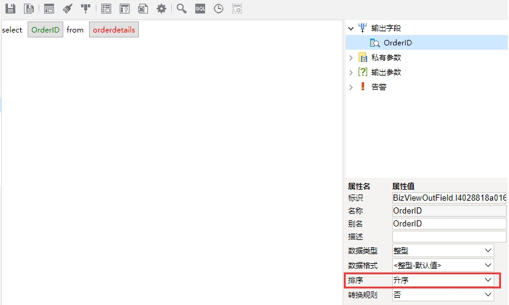
Task: Open the 数据类型 dropdown
Action: pos(443,250)
